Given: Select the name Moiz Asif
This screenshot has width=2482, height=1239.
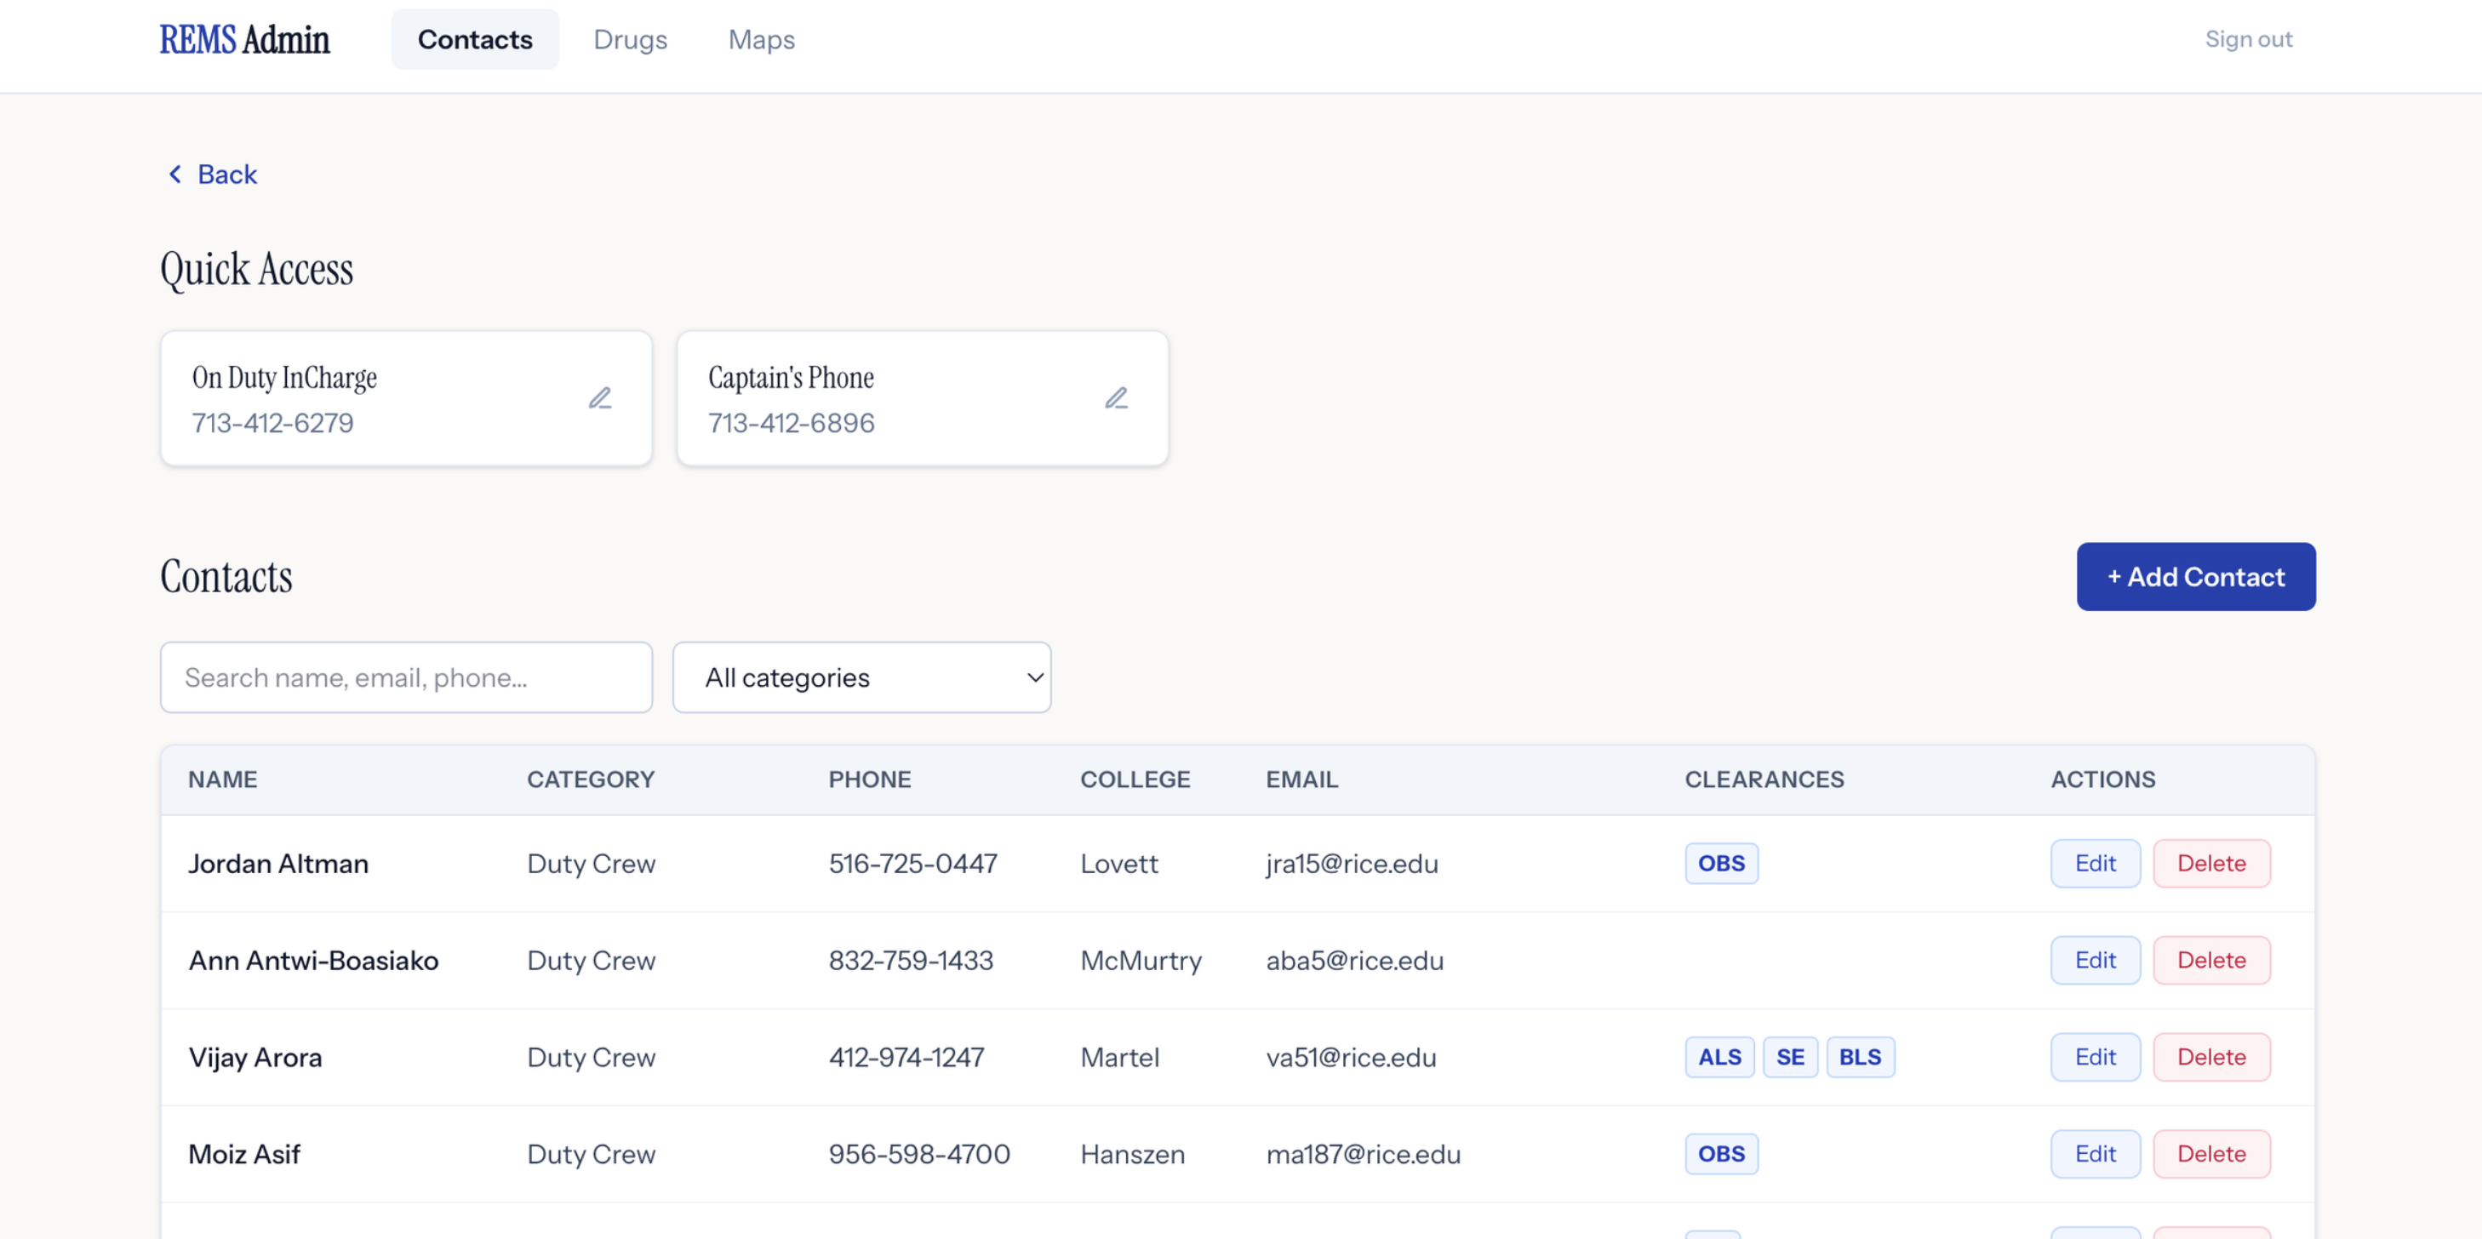Looking at the screenshot, I should tap(243, 1154).
